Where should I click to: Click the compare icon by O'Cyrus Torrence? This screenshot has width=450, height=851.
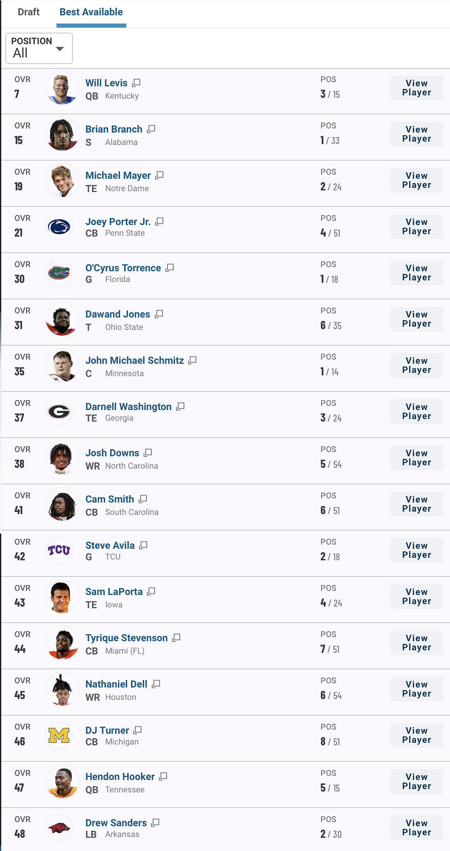point(170,268)
